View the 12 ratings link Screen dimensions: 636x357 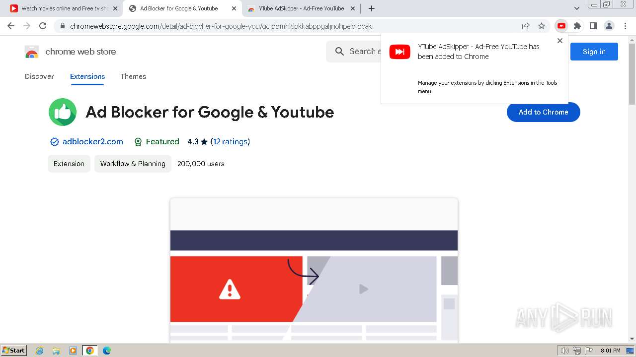[230, 142]
